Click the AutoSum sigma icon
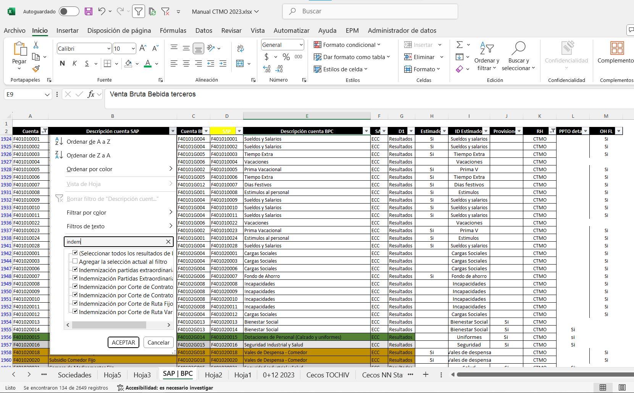634x393 pixels. 460,45
